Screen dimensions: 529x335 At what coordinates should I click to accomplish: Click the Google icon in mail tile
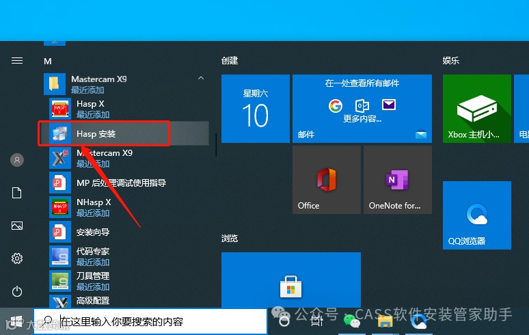pos(336,105)
